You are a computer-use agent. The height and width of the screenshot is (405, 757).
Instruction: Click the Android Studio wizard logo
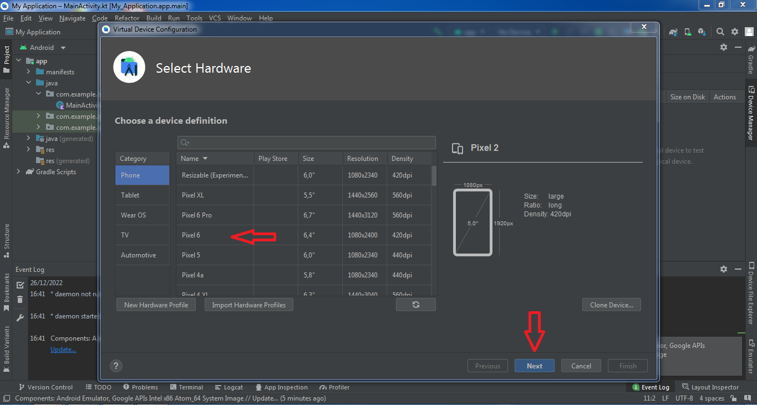[129, 67]
